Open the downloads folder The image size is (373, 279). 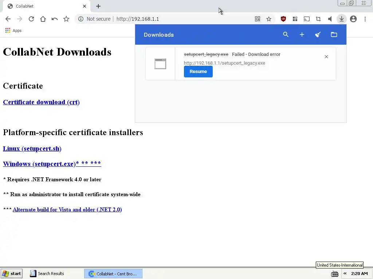pyautogui.click(x=334, y=35)
